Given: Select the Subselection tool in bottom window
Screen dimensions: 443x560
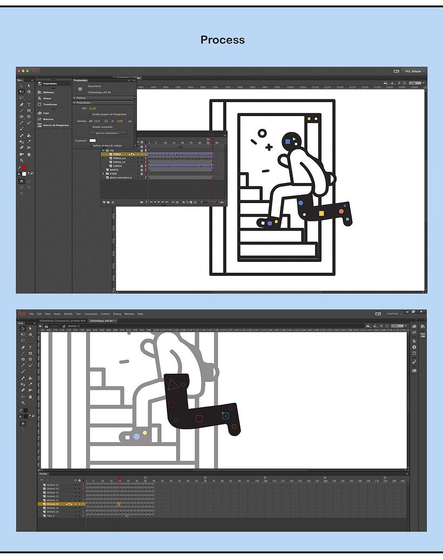Looking at the screenshot, I should (x=30, y=328).
